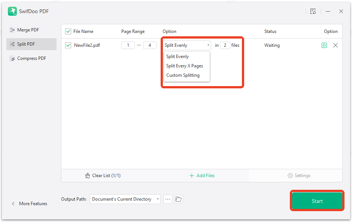Remove NewFile2.pdf with the X icon
The height and width of the screenshot is (222, 352).
click(x=336, y=45)
